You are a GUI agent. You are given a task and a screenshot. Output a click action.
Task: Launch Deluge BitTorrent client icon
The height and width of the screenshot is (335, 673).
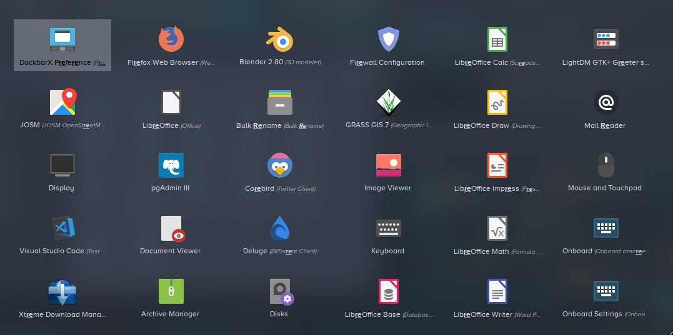point(280,228)
